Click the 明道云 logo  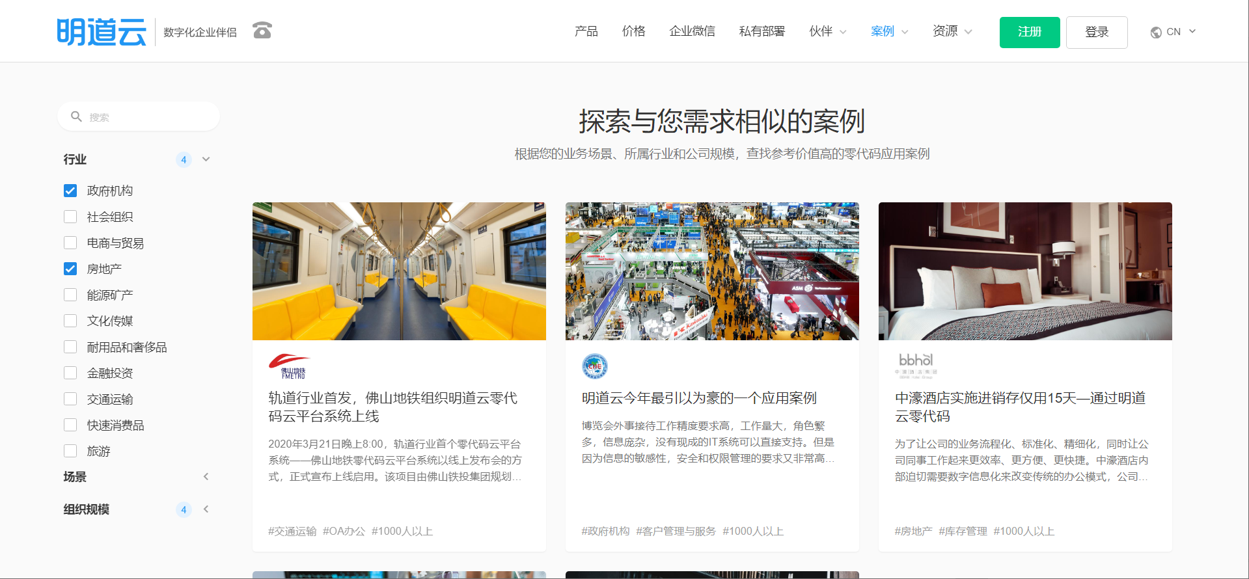coord(102,32)
